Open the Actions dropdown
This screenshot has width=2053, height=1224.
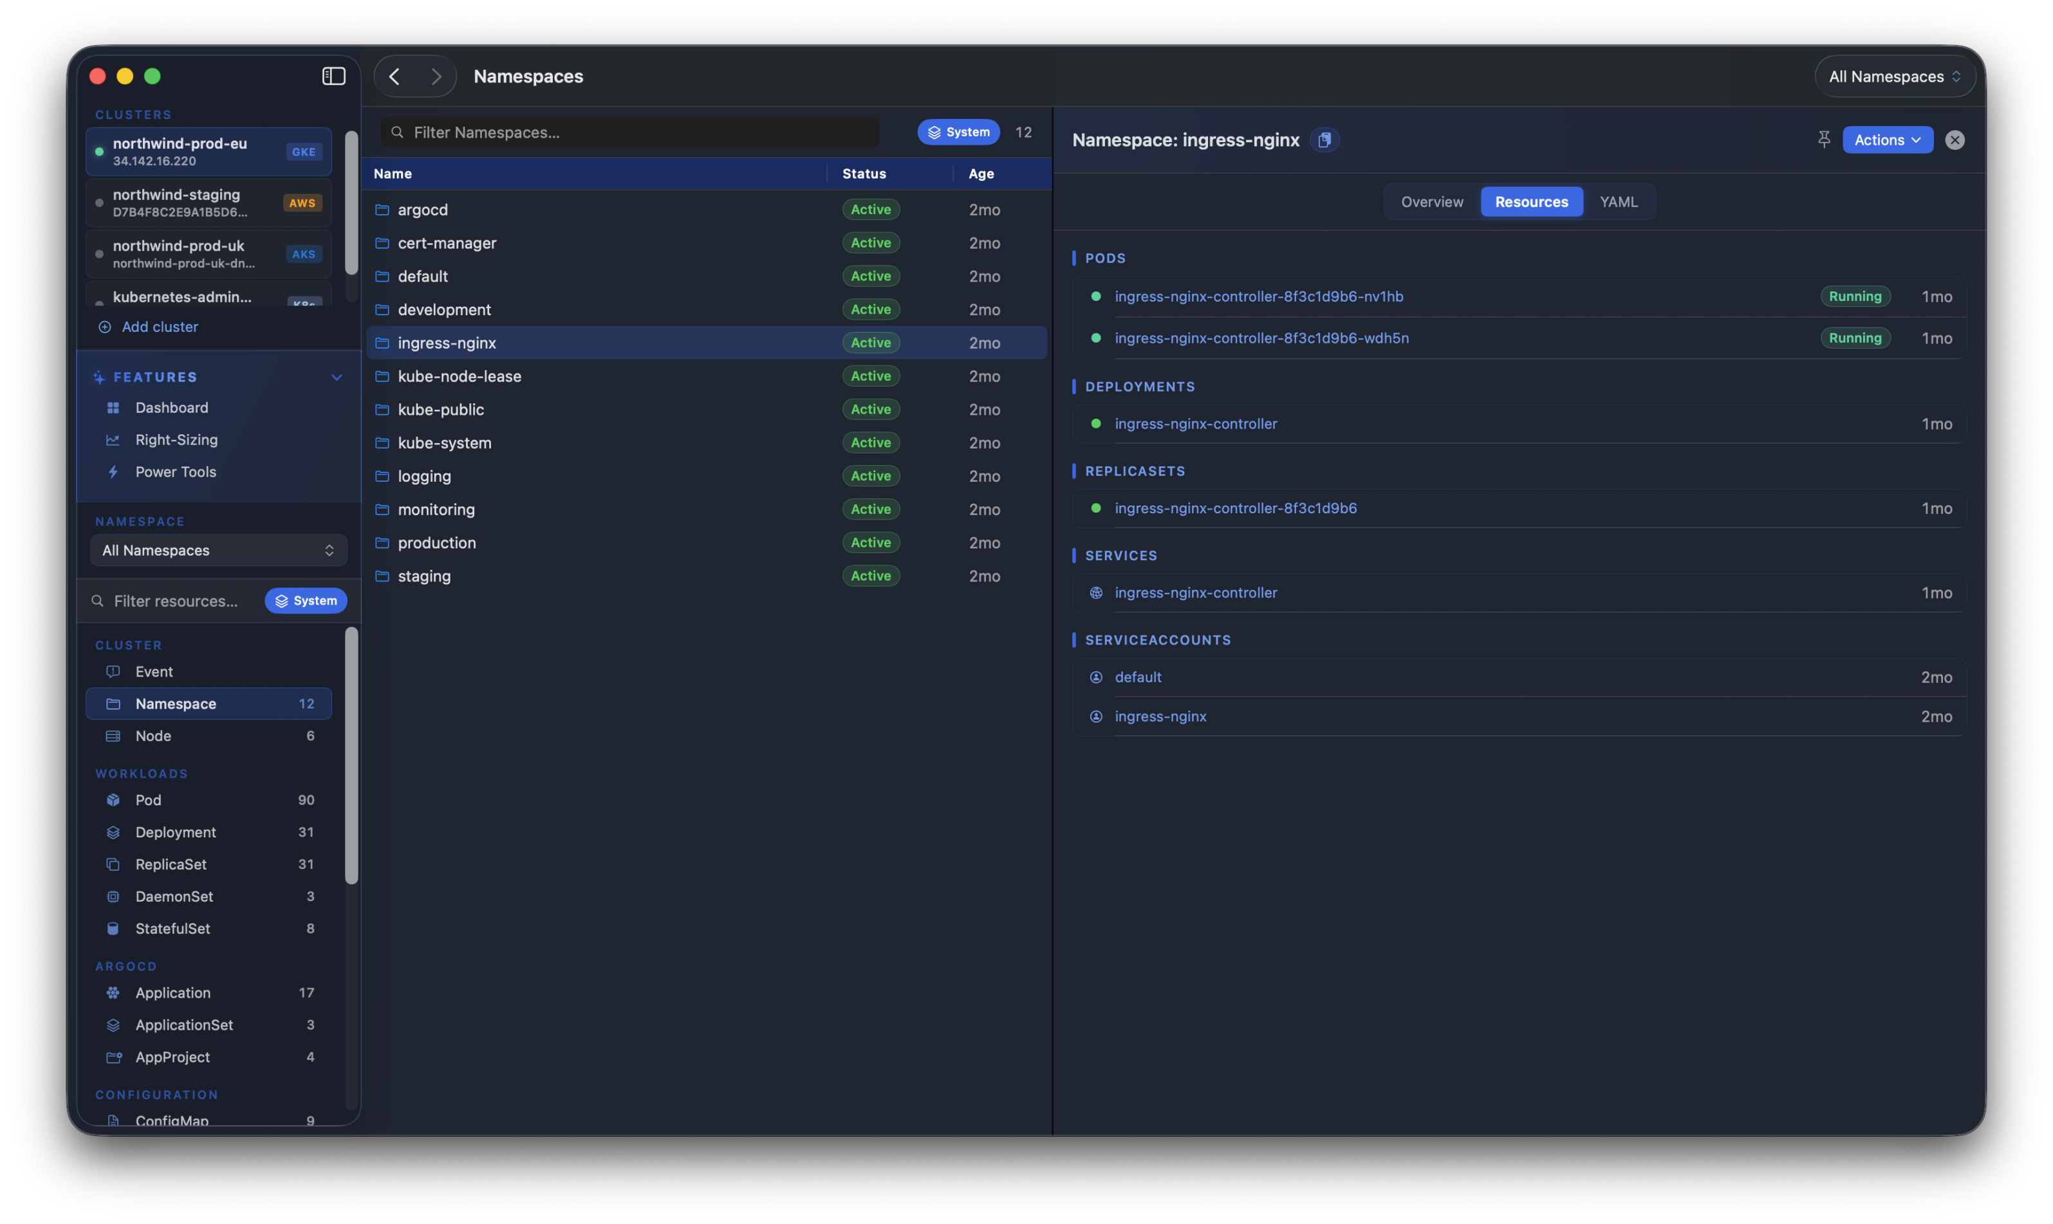tap(1887, 140)
